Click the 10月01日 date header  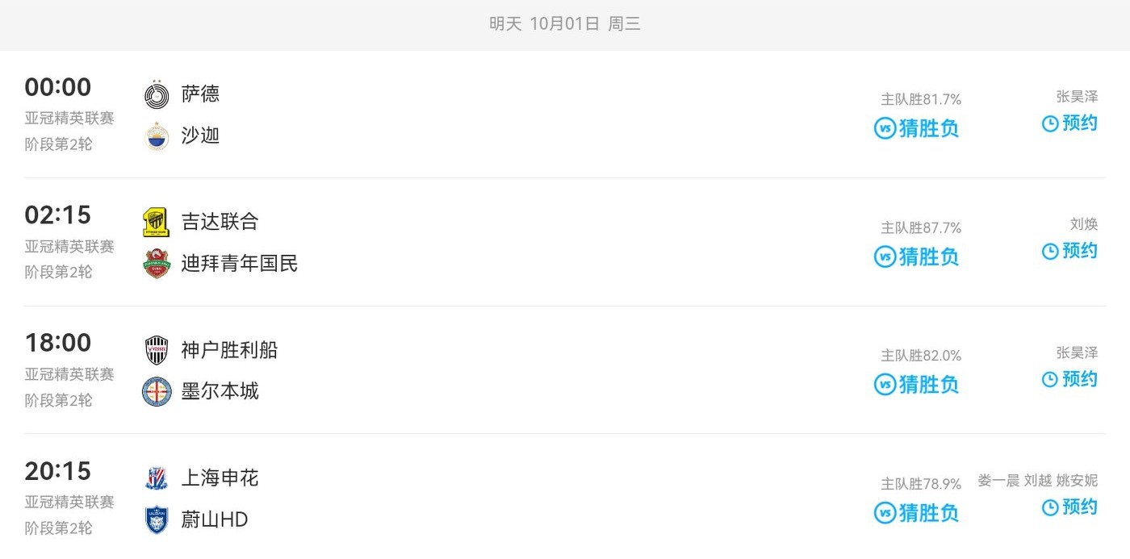(564, 24)
